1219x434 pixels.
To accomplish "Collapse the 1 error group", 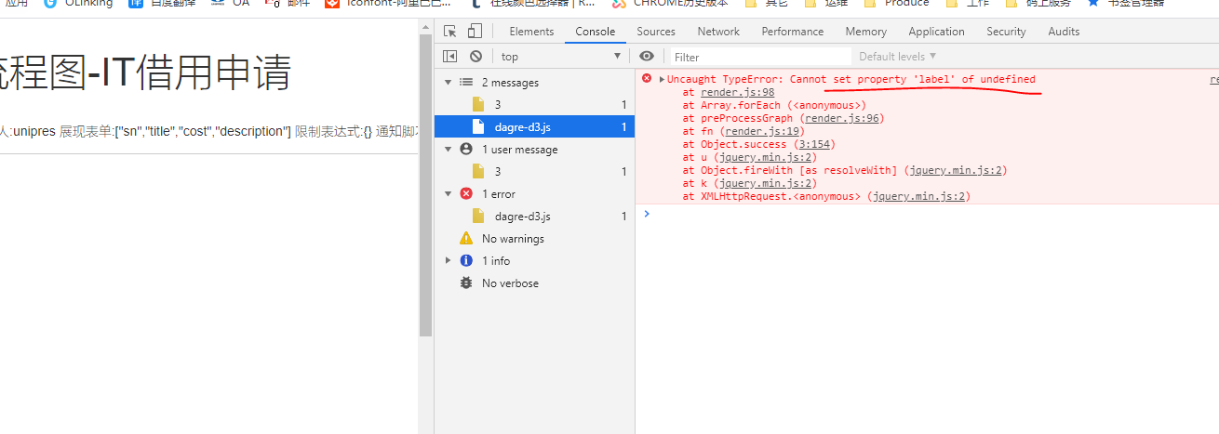I will click(x=448, y=194).
